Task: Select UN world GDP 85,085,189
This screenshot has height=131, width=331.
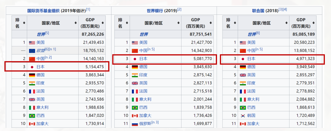Action: [x=303, y=34]
